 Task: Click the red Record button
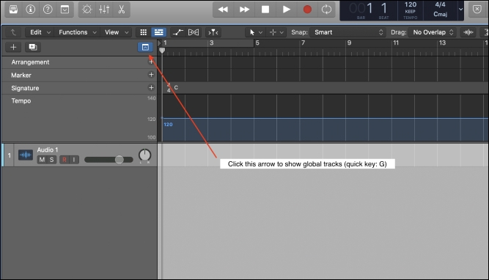pyautogui.click(x=307, y=10)
